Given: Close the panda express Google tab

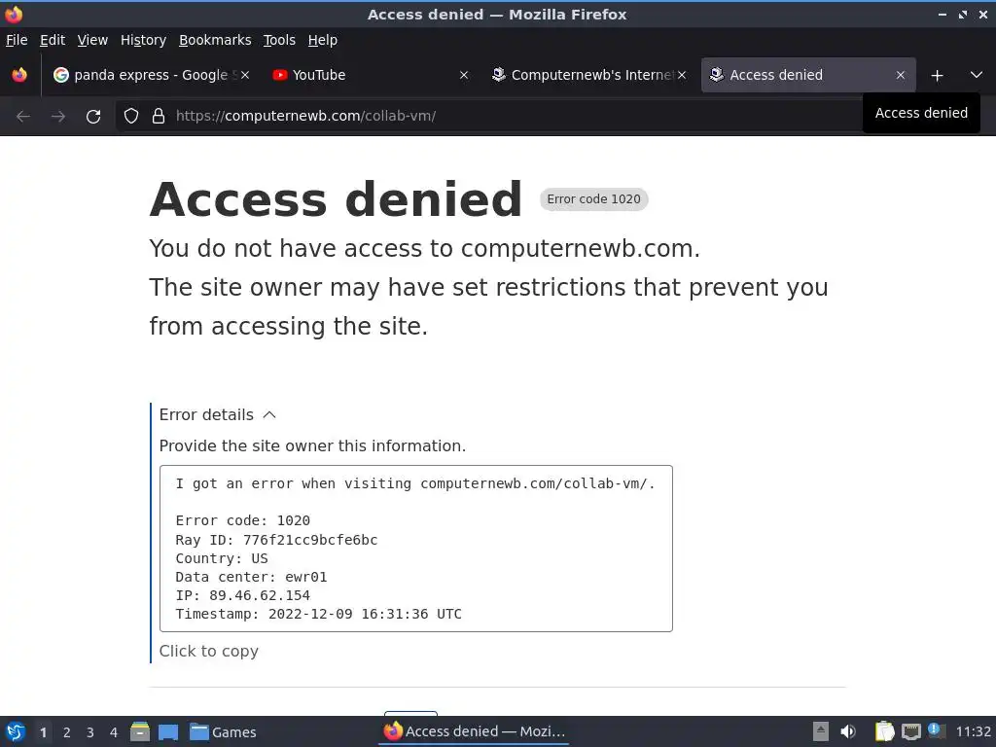Looking at the screenshot, I should (245, 75).
